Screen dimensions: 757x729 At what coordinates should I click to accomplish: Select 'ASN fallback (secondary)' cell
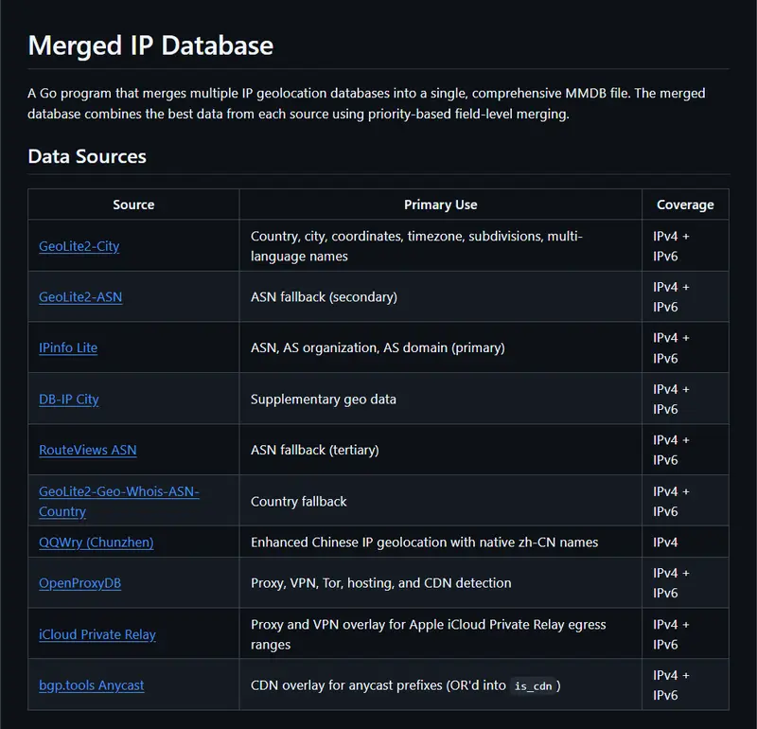click(x=441, y=297)
